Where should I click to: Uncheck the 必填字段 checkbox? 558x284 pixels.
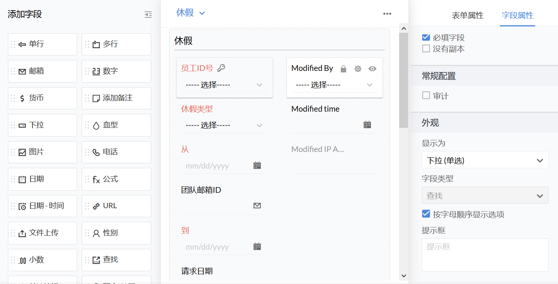(426, 37)
